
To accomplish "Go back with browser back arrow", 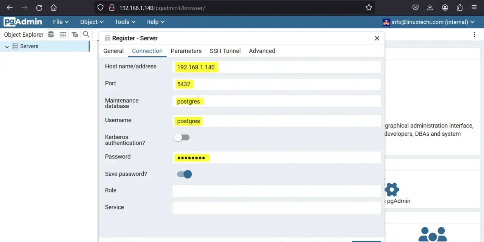I will tap(10, 8).
